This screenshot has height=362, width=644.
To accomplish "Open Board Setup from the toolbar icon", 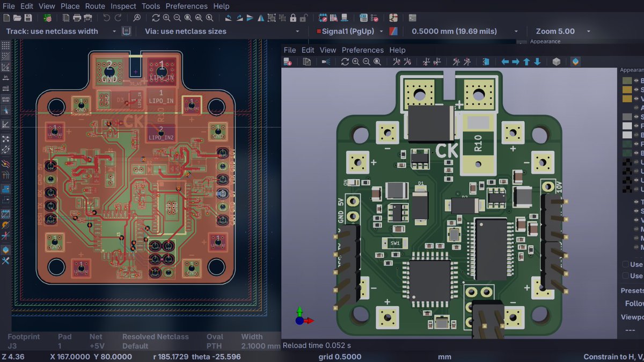I will 48,18.
